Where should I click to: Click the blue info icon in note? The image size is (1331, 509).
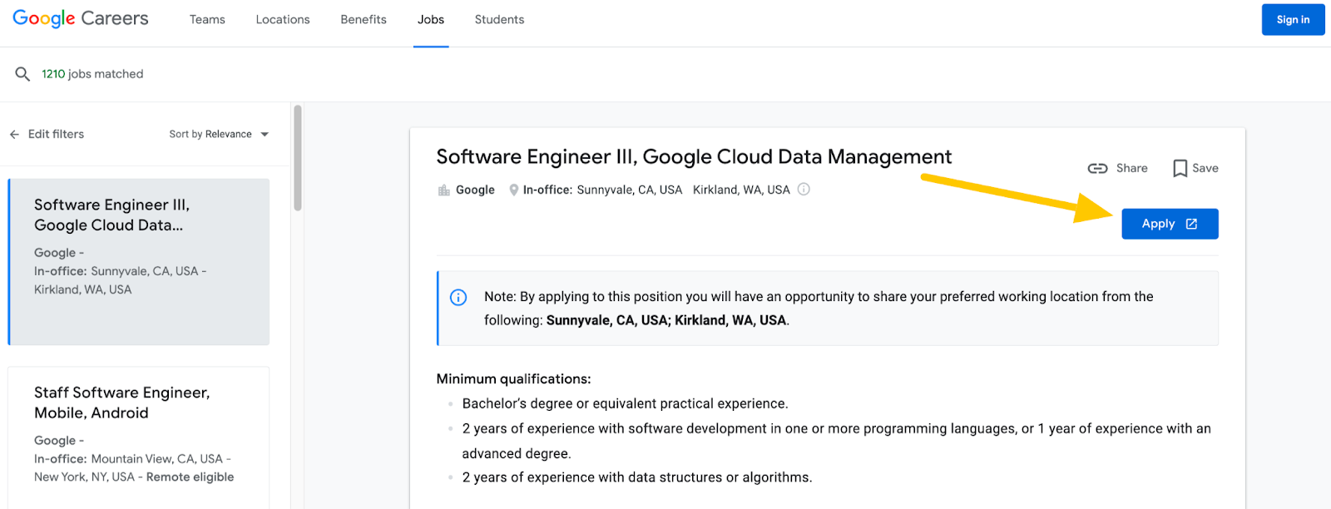tap(458, 298)
